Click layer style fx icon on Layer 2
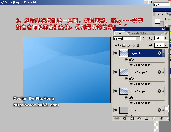171x132 pixels. pyautogui.click(x=159, y=53)
